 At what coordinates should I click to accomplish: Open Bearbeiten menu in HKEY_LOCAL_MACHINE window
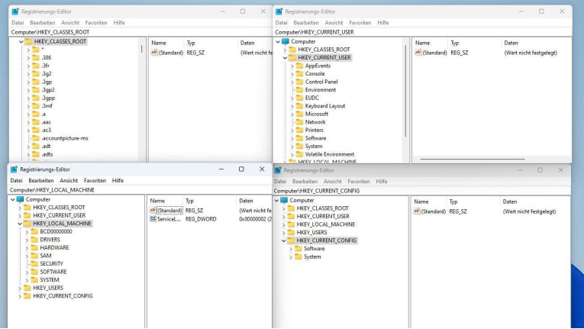pos(41,180)
